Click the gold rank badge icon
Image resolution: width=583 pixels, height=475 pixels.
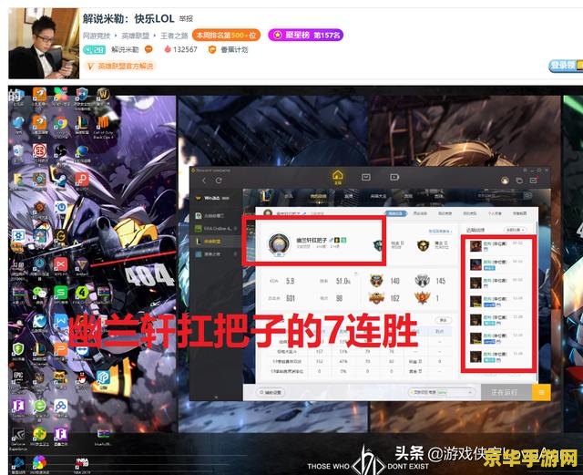(423, 245)
